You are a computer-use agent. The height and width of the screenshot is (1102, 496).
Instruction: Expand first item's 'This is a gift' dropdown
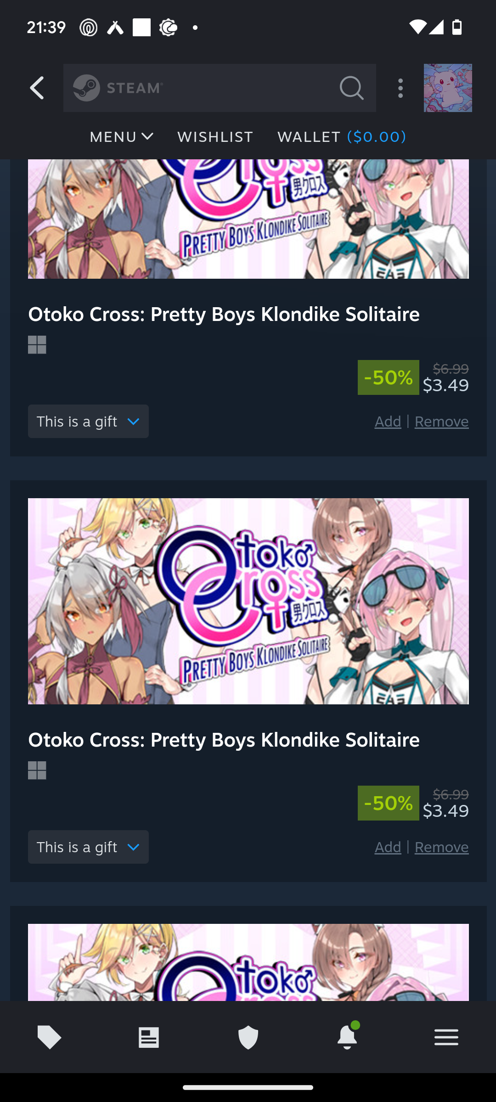point(88,422)
